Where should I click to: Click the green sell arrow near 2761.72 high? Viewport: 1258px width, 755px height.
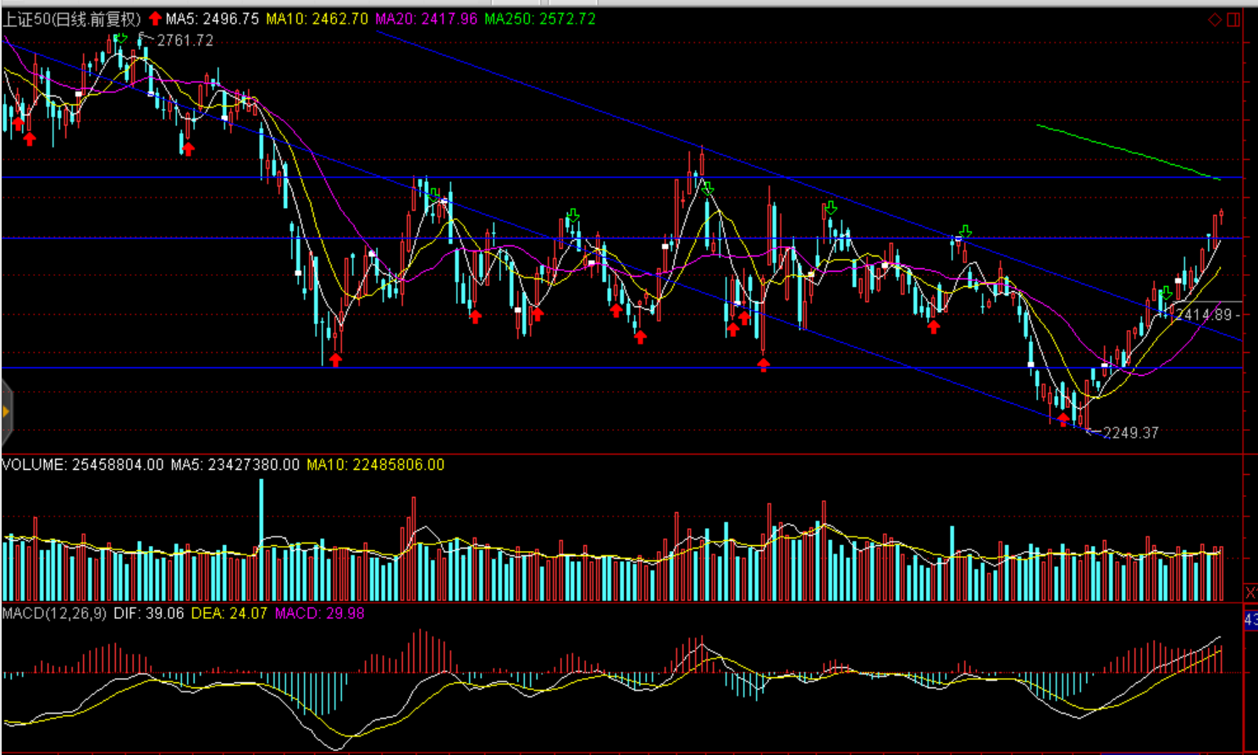121,38
